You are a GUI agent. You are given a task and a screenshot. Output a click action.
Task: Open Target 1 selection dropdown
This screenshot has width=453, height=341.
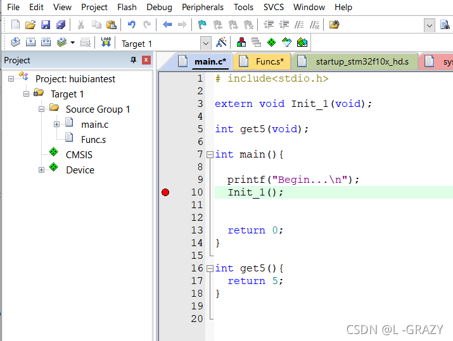205,44
